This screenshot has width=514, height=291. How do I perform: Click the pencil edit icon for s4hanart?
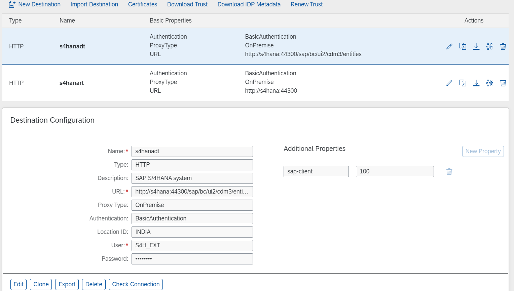point(449,83)
